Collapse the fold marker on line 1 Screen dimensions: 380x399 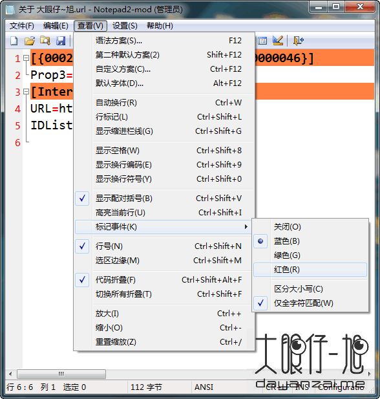[x=26, y=58]
